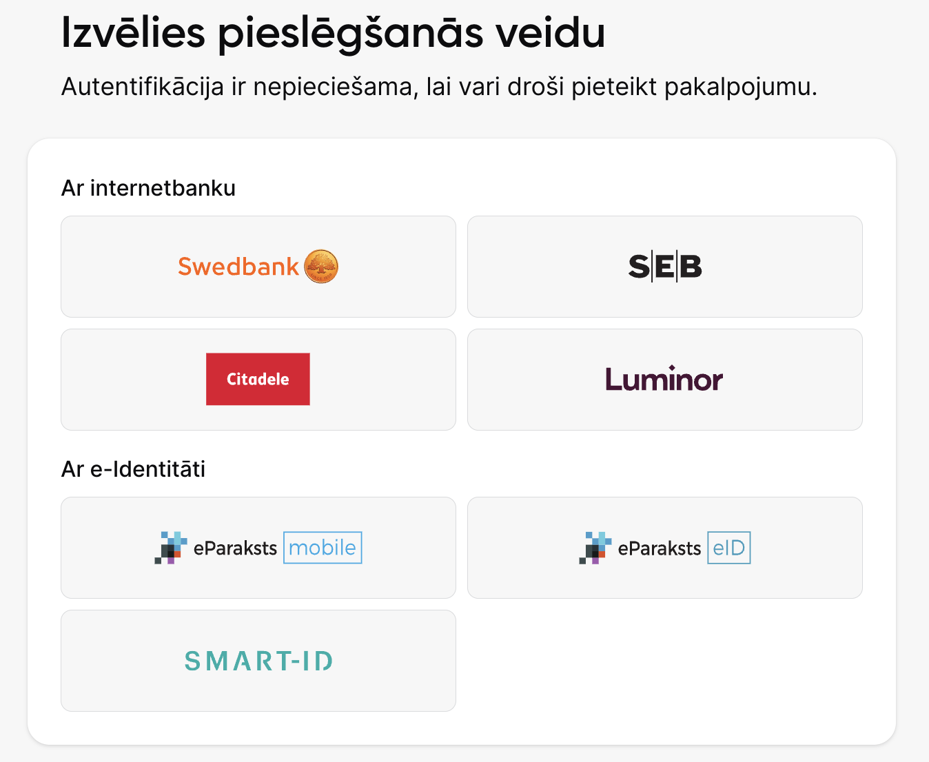Viewport: 929px width, 762px height.
Task: Click the "Autentifikācija ir nepieciešama" subtitle text
Action: 438,87
